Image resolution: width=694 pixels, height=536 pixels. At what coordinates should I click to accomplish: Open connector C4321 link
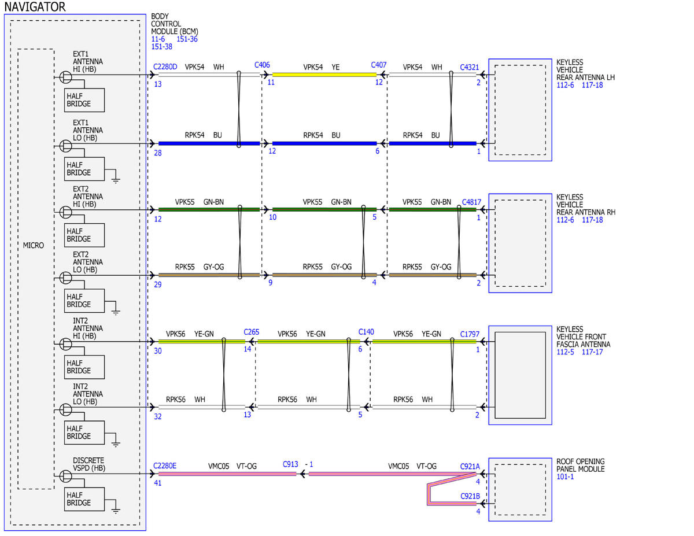pyautogui.click(x=470, y=67)
